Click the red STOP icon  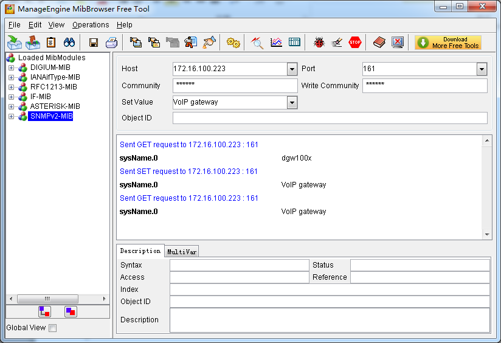[355, 42]
